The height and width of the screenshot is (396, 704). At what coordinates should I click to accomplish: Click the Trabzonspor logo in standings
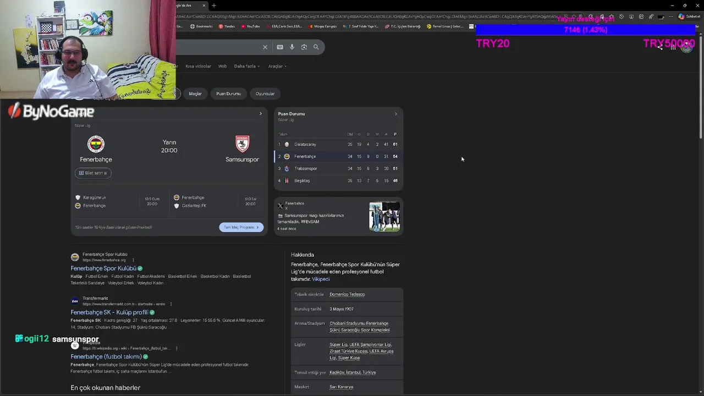coord(287,169)
